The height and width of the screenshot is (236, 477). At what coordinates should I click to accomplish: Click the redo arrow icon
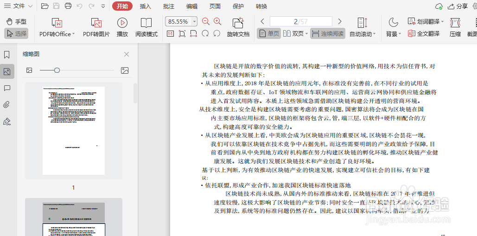click(91, 6)
